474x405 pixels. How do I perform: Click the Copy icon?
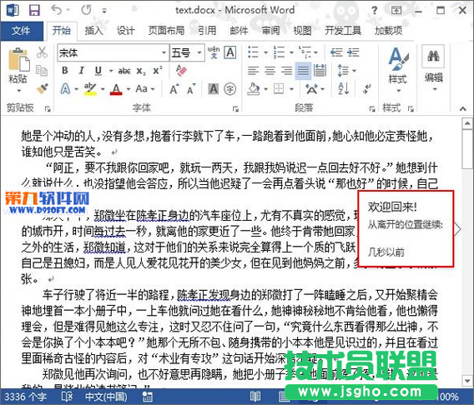tap(42, 71)
